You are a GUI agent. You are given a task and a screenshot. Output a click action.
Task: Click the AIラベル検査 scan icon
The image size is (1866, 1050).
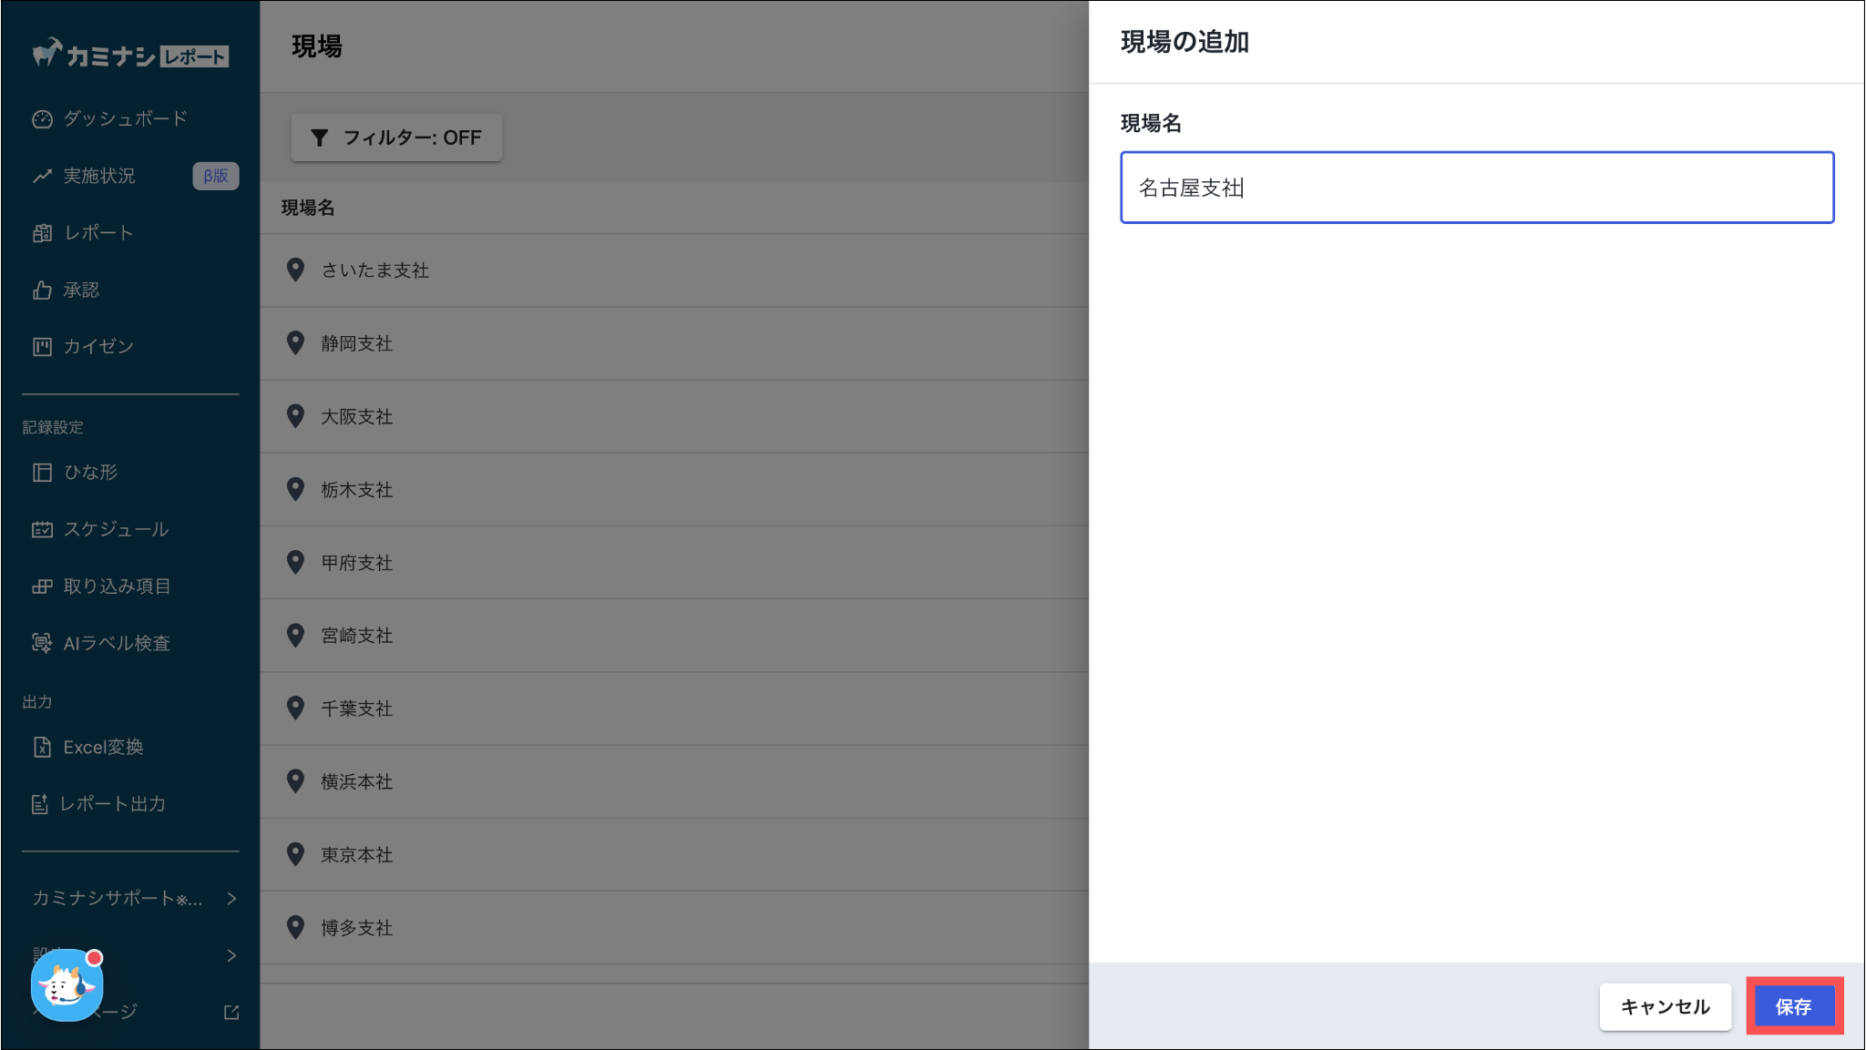click(42, 643)
